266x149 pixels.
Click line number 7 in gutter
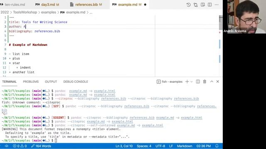point(5,45)
